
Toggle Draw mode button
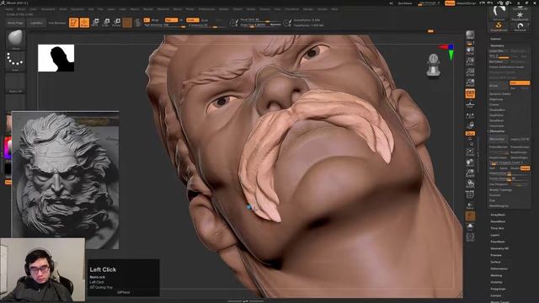(84, 23)
